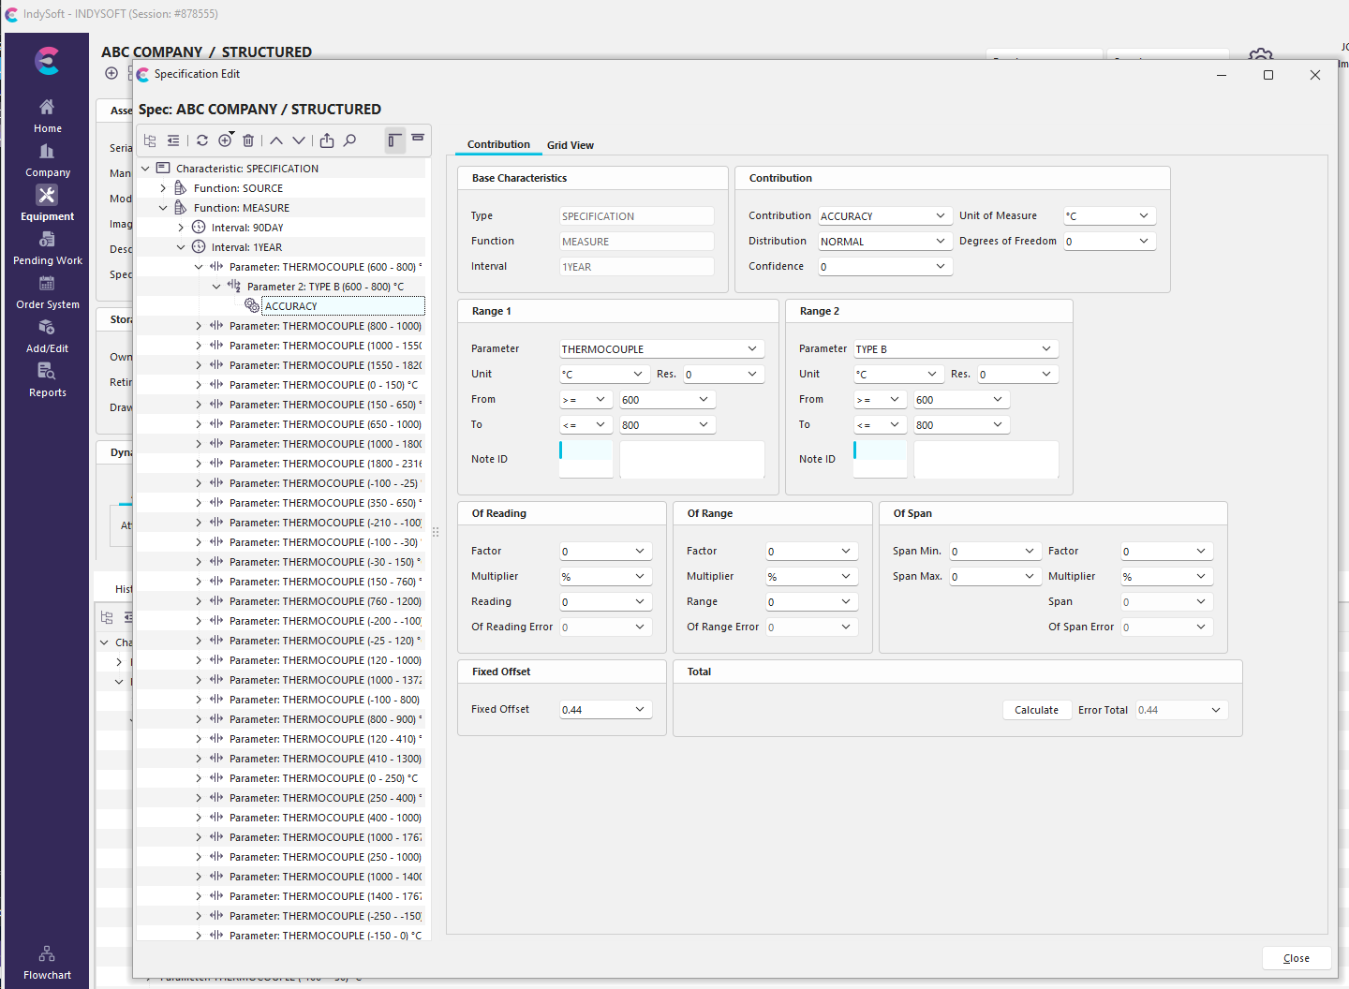Collapse the Function: MEASURE tree node
1349x989 pixels.
[x=163, y=208]
